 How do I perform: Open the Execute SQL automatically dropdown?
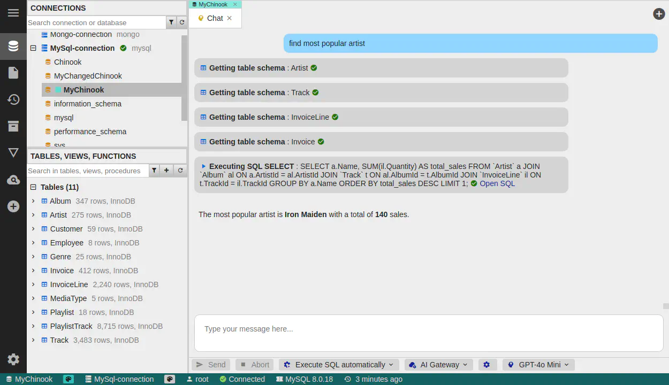338,365
